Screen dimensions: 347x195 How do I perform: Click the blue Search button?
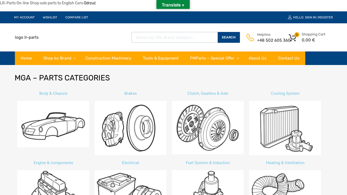click(229, 37)
